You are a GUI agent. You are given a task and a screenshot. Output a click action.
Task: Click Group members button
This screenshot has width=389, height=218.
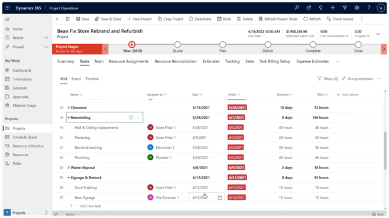coord(357,79)
